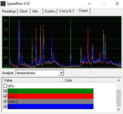Open the Clock tab
This screenshot has height=114, width=123.
24,11
